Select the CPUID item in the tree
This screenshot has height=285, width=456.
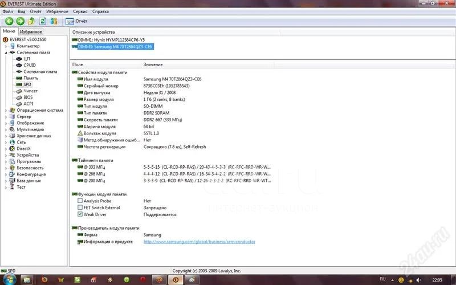click(30, 65)
